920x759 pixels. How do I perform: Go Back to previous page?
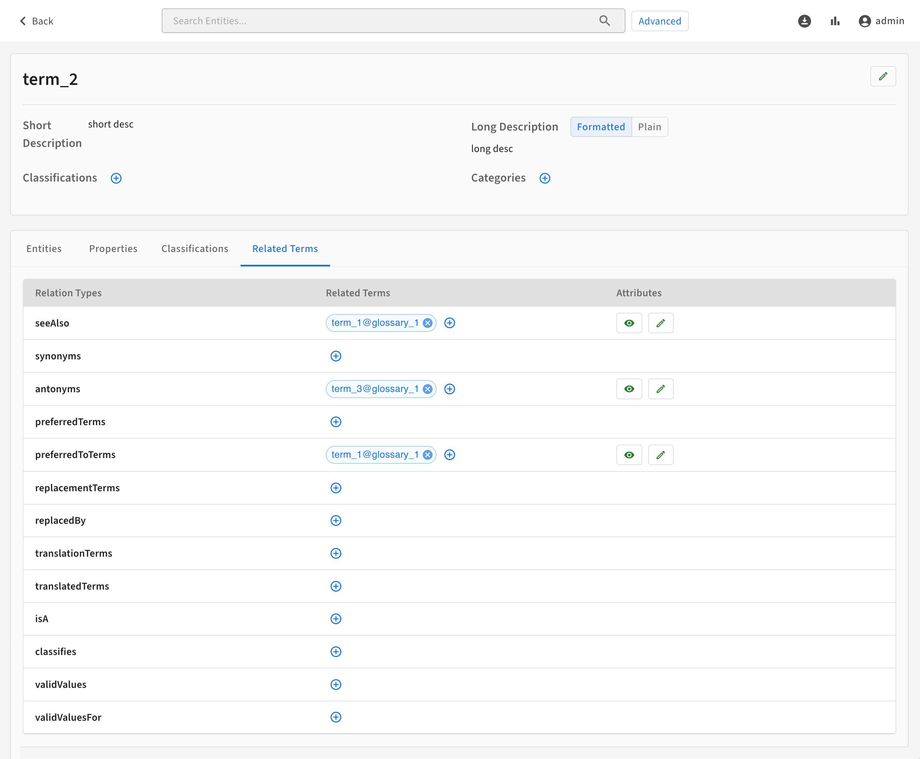coord(36,21)
